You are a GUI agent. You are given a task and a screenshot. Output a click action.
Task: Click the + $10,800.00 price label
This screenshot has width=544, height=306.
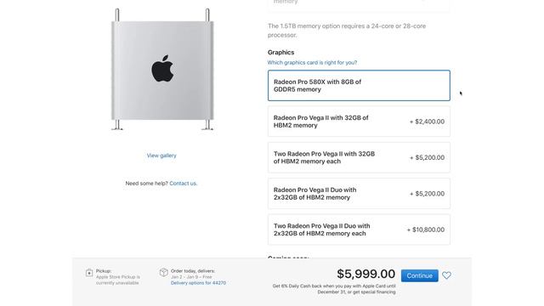click(x=426, y=229)
